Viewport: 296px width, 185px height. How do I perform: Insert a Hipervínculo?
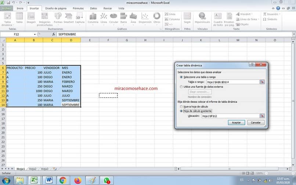tap(202, 18)
